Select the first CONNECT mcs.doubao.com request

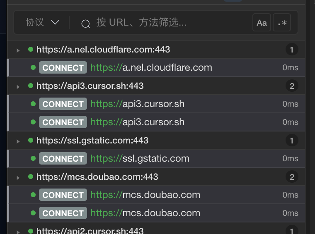click(156, 195)
